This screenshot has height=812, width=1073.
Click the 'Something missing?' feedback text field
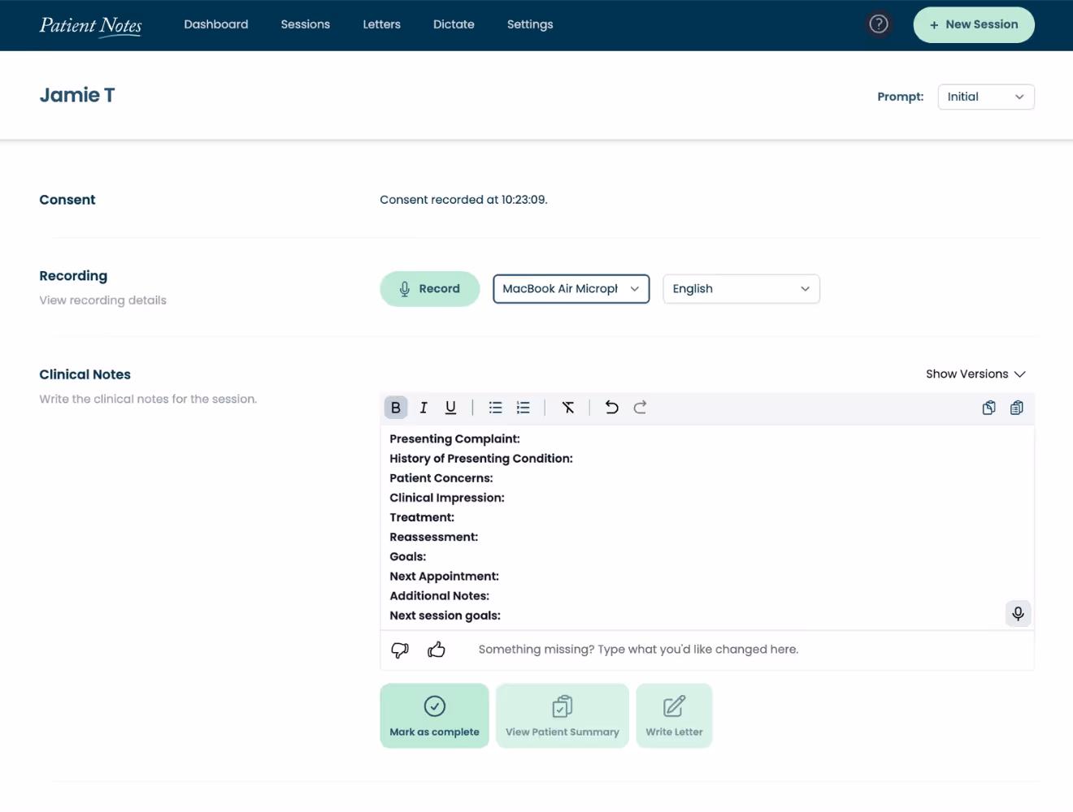[x=748, y=650]
